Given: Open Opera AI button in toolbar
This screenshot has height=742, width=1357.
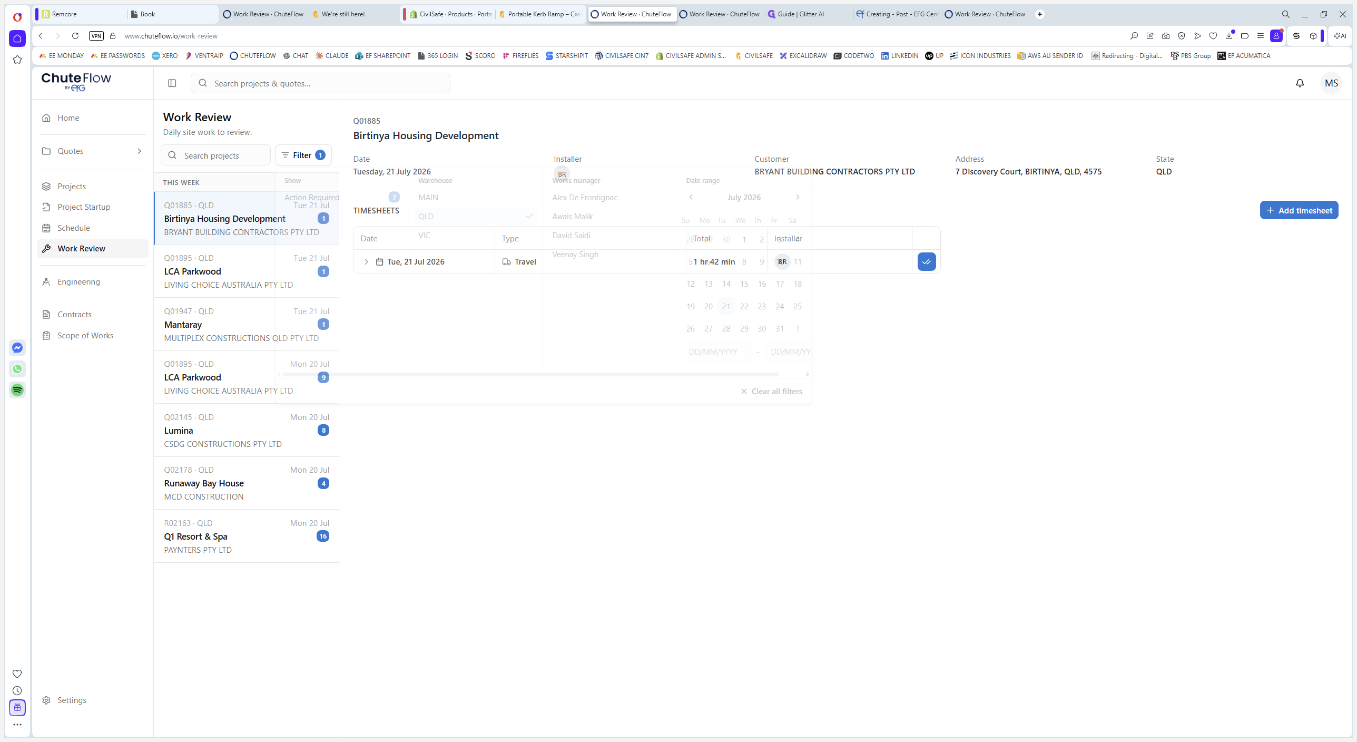Looking at the screenshot, I should click(1339, 36).
